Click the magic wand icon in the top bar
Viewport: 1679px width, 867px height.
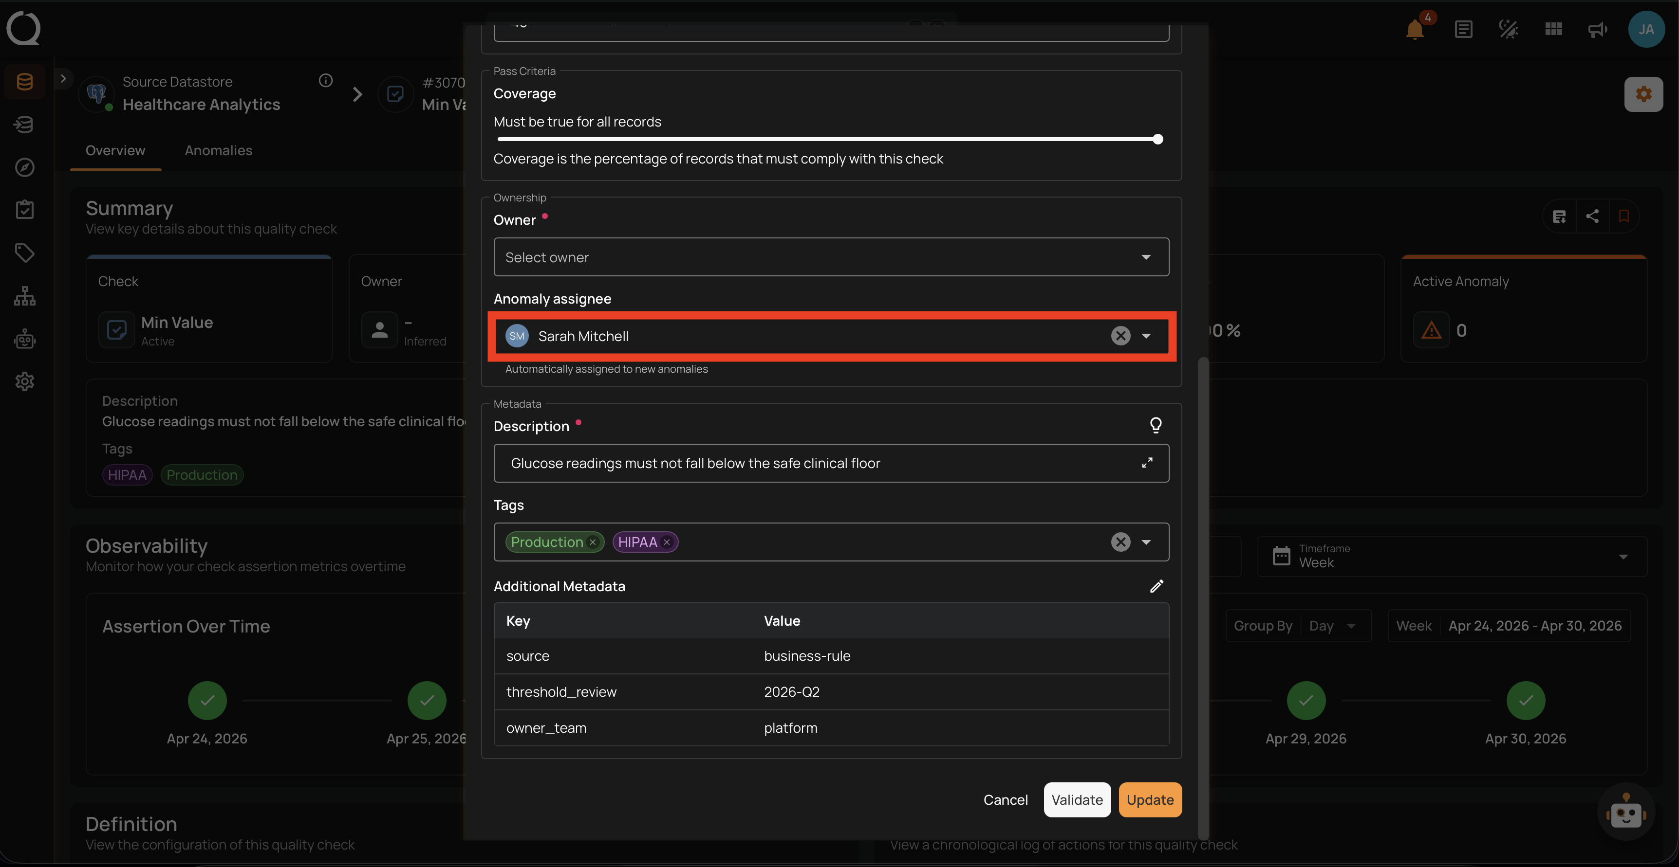(1508, 29)
